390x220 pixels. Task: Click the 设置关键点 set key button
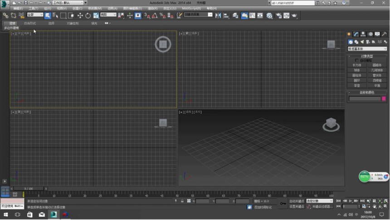click(297, 206)
